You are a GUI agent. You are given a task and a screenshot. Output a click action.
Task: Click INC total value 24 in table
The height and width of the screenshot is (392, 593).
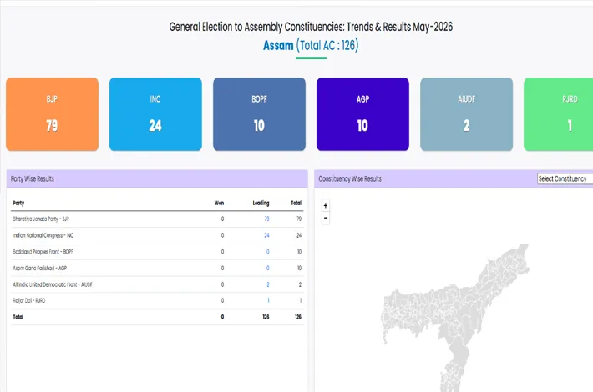coord(299,235)
